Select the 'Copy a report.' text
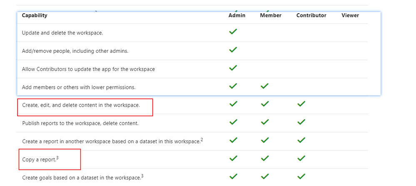The image size is (416, 186). click(39, 160)
